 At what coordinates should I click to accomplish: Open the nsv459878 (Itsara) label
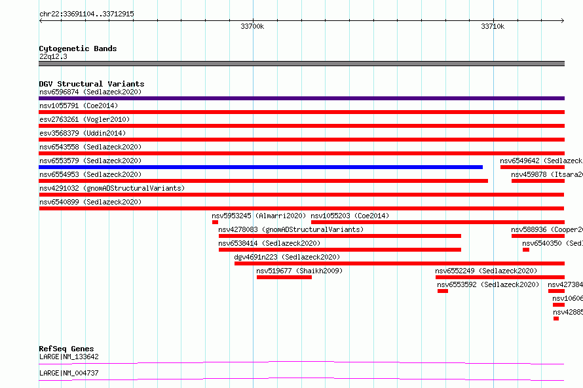(547, 174)
